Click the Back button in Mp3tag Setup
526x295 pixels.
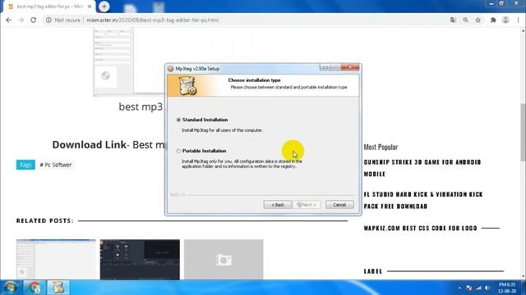[278, 205]
